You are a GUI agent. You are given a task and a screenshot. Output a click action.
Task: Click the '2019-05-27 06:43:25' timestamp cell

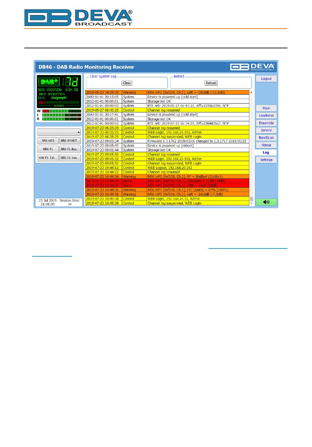click(103, 110)
